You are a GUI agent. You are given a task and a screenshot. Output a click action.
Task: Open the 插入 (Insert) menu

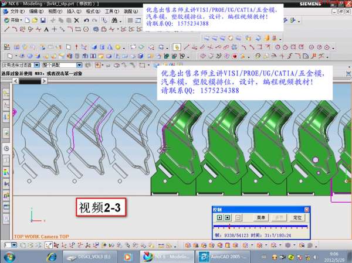tap(74, 11)
